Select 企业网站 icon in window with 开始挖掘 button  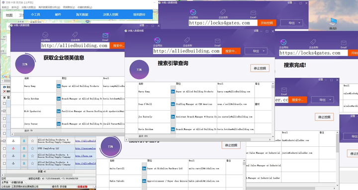(x=193, y=12)
